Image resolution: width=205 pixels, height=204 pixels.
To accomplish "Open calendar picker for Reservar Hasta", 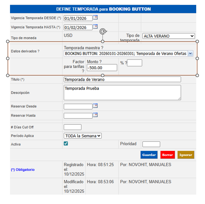I will (95, 115).
